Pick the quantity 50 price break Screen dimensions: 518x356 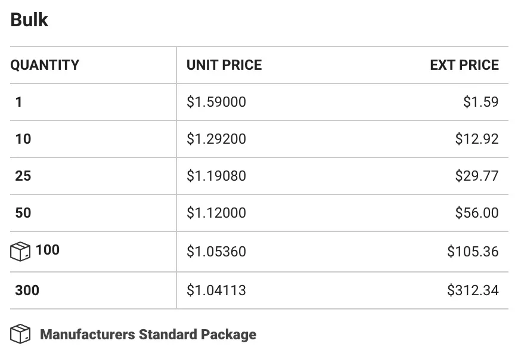259,213
